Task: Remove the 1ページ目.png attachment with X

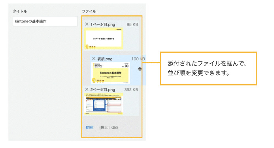Action: point(87,24)
